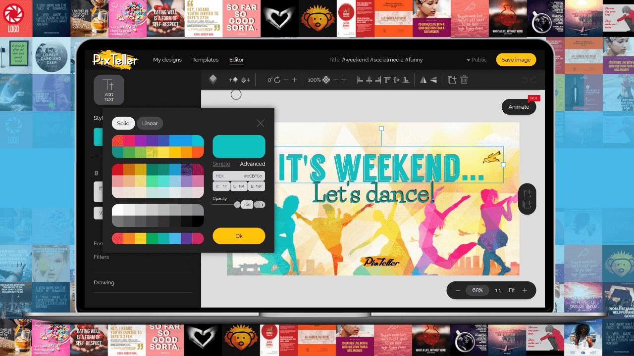Pick the black swatch in the grayscale palette
The width and height of the screenshot is (634, 356).
tap(198, 221)
